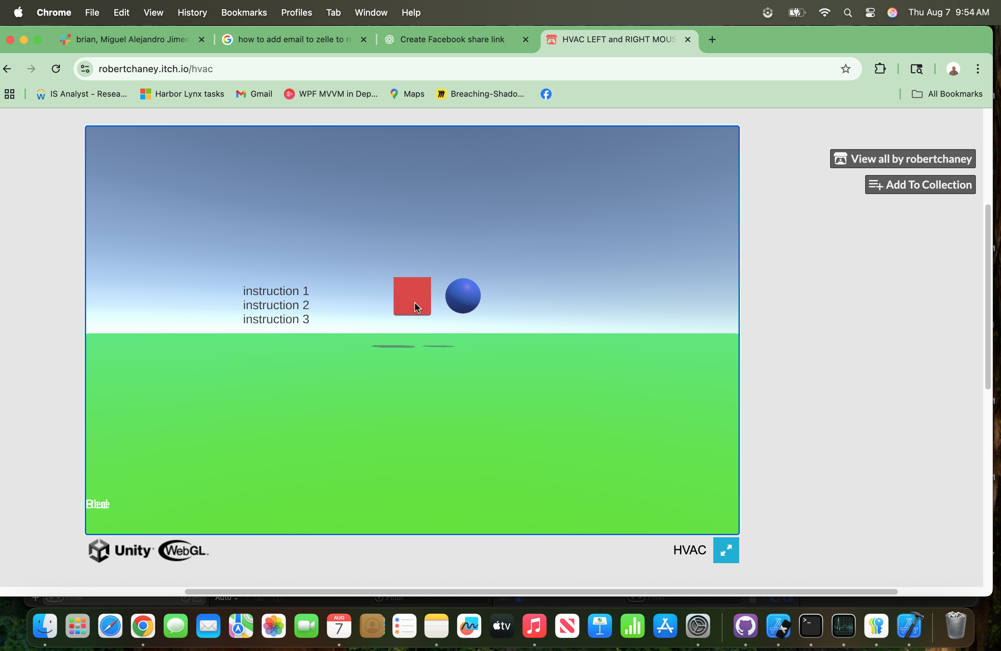Image resolution: width=1001 pixels, height=651 pixels.
Task: Open GitHub Desktop from the dock
Action: pos(745,626)
